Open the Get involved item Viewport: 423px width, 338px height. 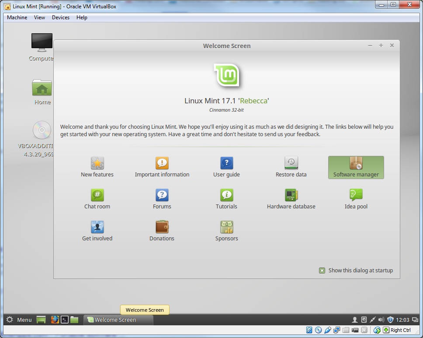pos(97,231)
